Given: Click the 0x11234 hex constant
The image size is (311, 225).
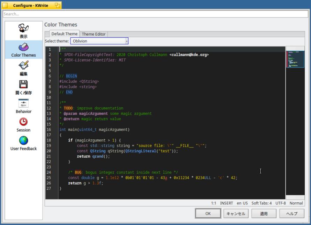Looking at the screenshot, I should pyautogui.click(x=181, y=177).
